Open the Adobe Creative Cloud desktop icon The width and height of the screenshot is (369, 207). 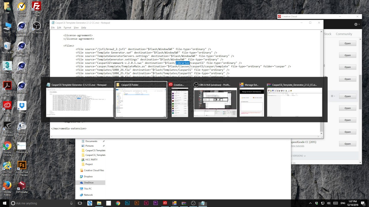coord(7,109)
